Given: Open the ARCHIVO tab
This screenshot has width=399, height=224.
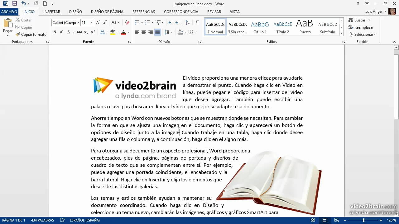Looking at the screenshot, I should pyautogui.click(x=9, y=12).
